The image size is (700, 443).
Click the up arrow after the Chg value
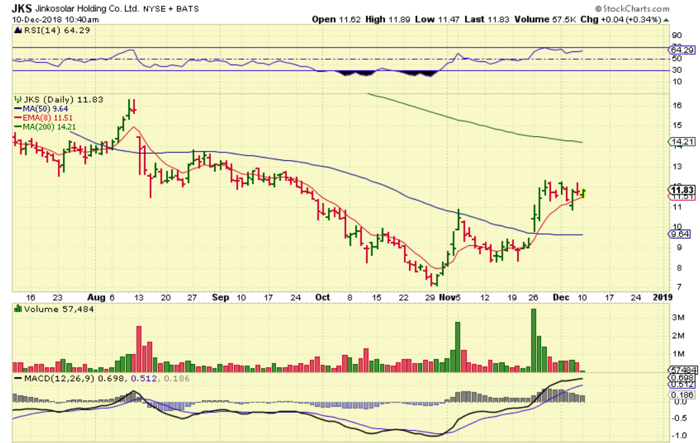(x=666, y=20)
